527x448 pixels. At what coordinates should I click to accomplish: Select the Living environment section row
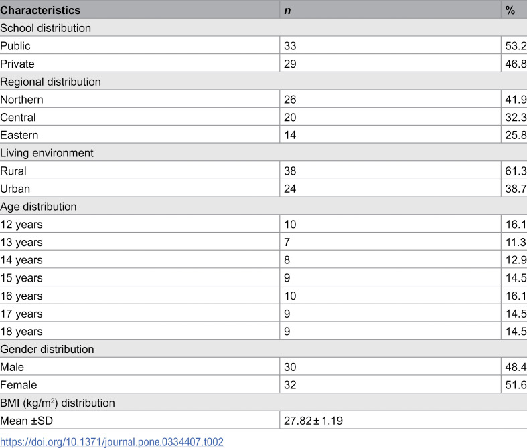click(x=264, y=152)
